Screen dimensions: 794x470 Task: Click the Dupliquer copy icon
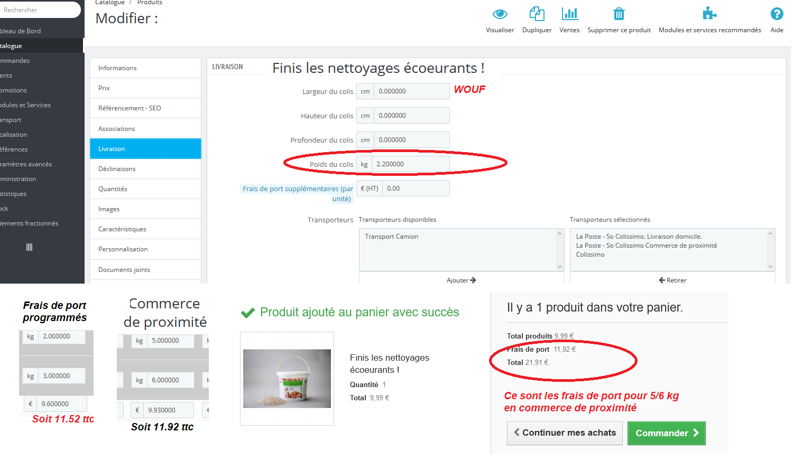click(x=537, y=14)
